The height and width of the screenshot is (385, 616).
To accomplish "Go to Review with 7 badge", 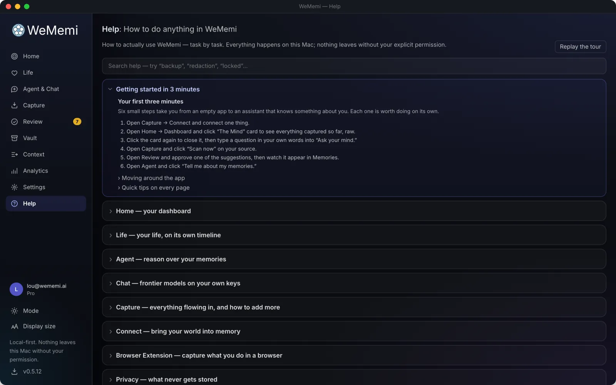I will [46, 122].
